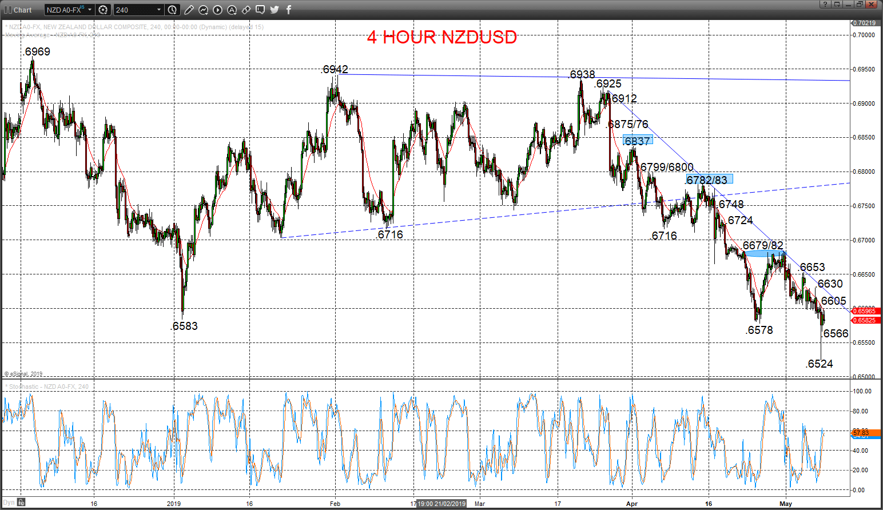Select the Stochastic study legend label

pos(47,387)
